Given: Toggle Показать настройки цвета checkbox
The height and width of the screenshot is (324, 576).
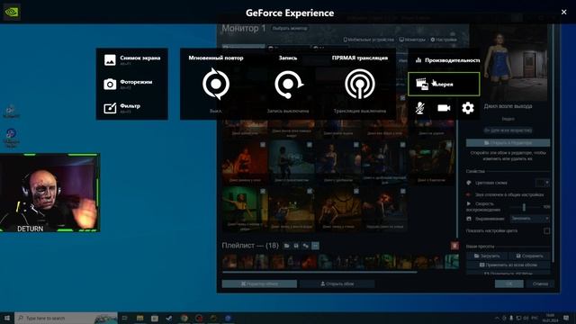Looking at the screenshot, I should coord(546,230).
